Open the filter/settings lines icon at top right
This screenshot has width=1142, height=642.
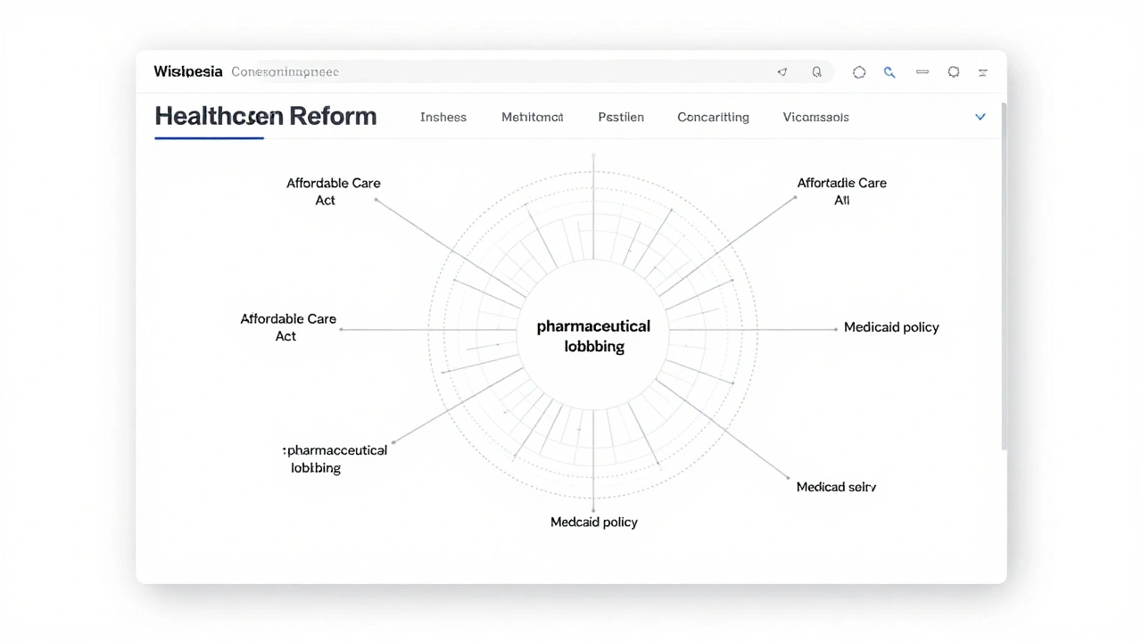(x=982, y=71)
